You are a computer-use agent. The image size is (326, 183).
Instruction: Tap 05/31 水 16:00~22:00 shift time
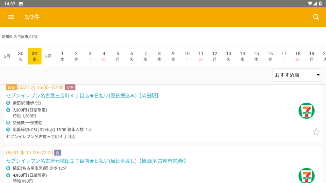pos(40,87)
